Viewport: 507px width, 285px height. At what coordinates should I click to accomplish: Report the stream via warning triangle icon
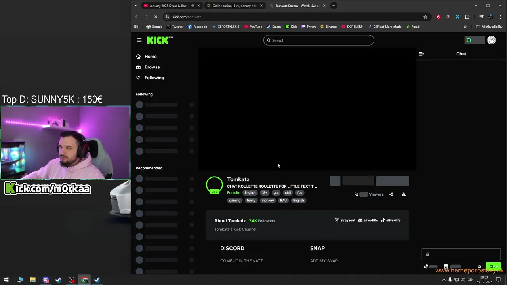click(404, 194)
